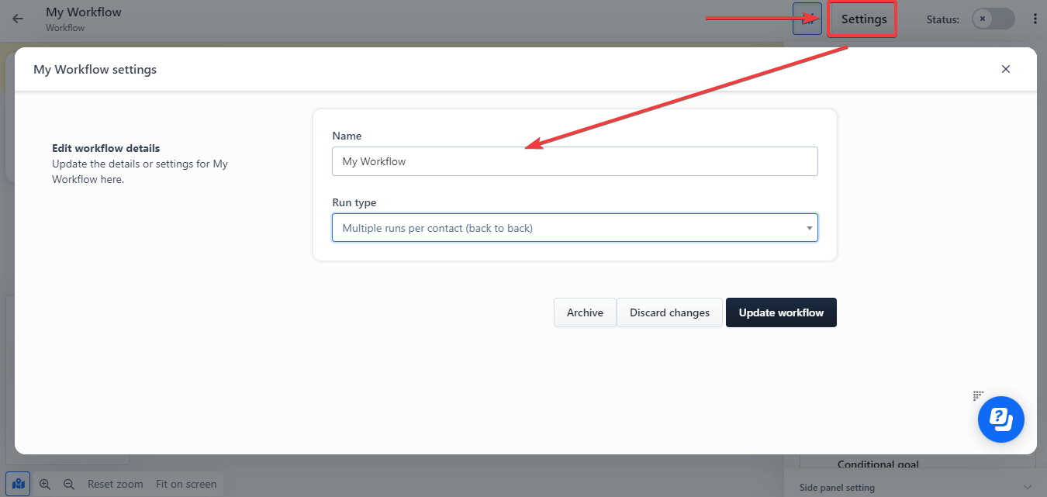Toggle the workflow Status switch on

click(x=993, y=19)
